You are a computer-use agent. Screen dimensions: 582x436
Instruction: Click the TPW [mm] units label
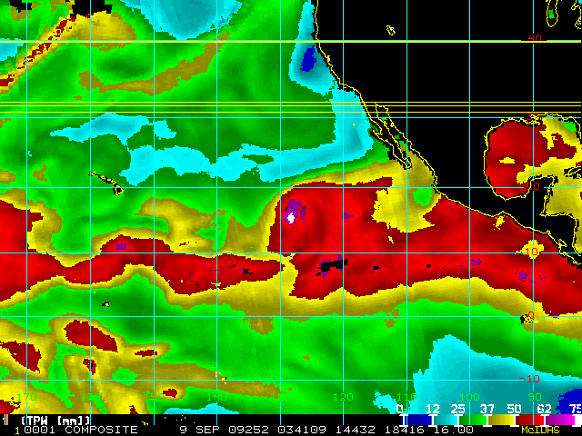click(55, 421)
